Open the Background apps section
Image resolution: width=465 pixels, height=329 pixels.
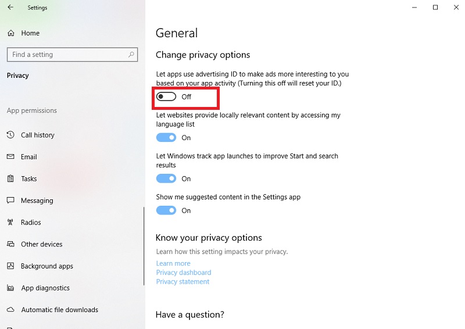47,266
